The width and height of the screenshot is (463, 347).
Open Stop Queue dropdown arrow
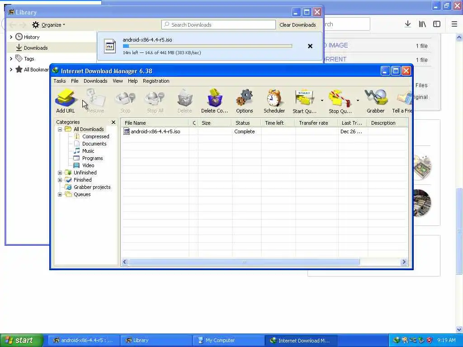(358, 101)
